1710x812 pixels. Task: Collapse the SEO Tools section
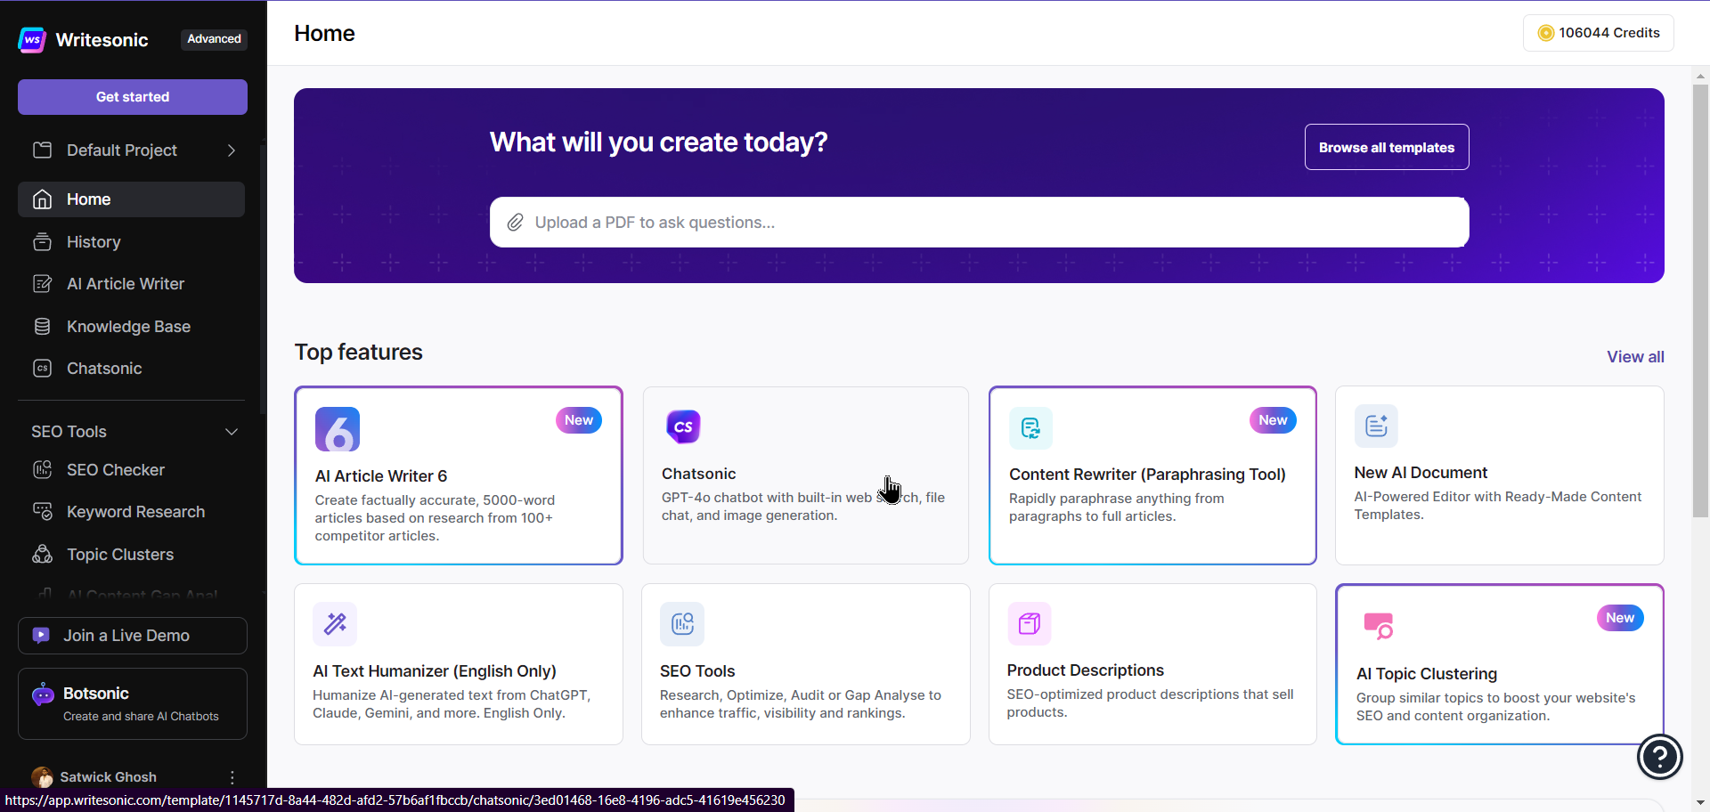coord(232,431)
